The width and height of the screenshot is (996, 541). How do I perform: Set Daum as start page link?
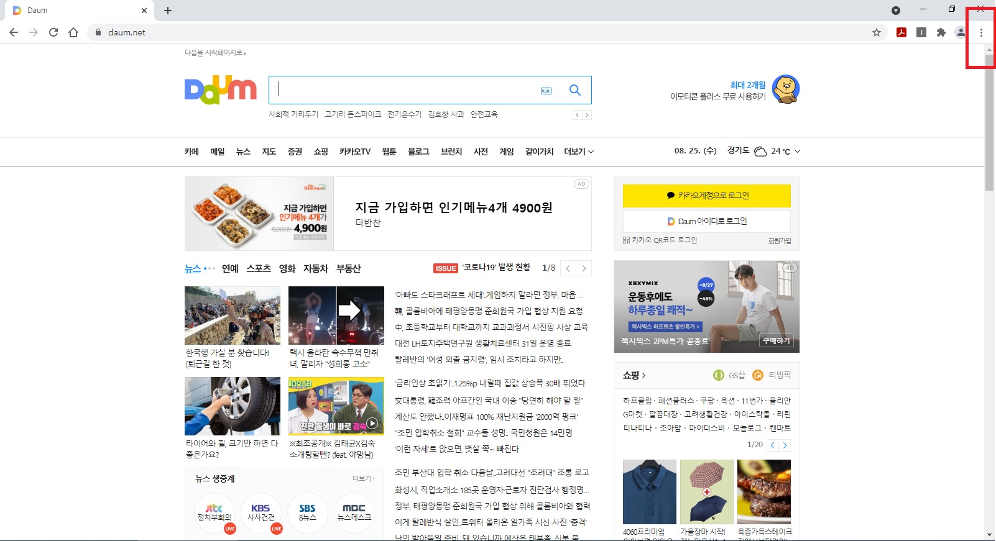(215, 53)
